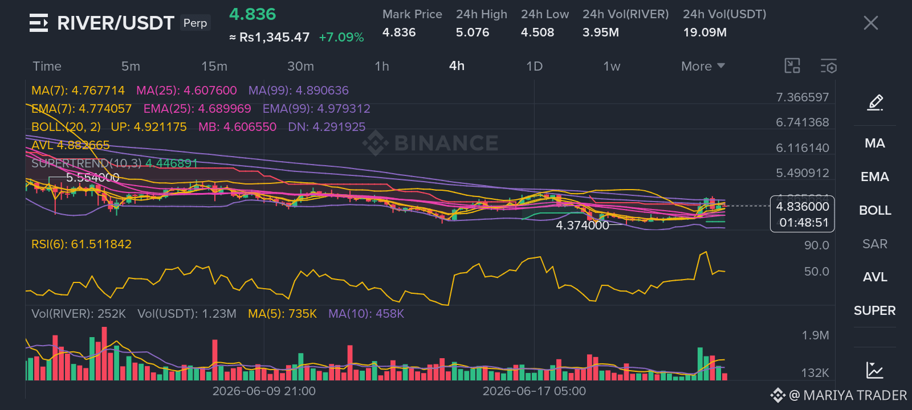Image resolution: width=912 pixels, height=410 pixels.
Task: Close the chart with X icon
Action: pos(870,23)
